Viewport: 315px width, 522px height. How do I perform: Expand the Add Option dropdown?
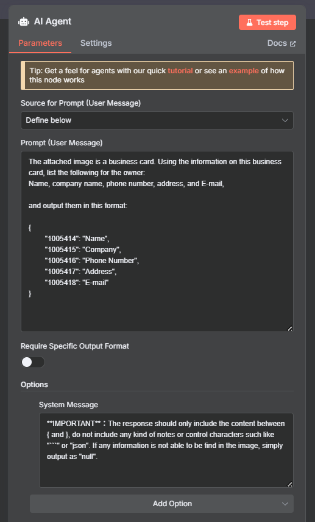(x=162, y=504)
